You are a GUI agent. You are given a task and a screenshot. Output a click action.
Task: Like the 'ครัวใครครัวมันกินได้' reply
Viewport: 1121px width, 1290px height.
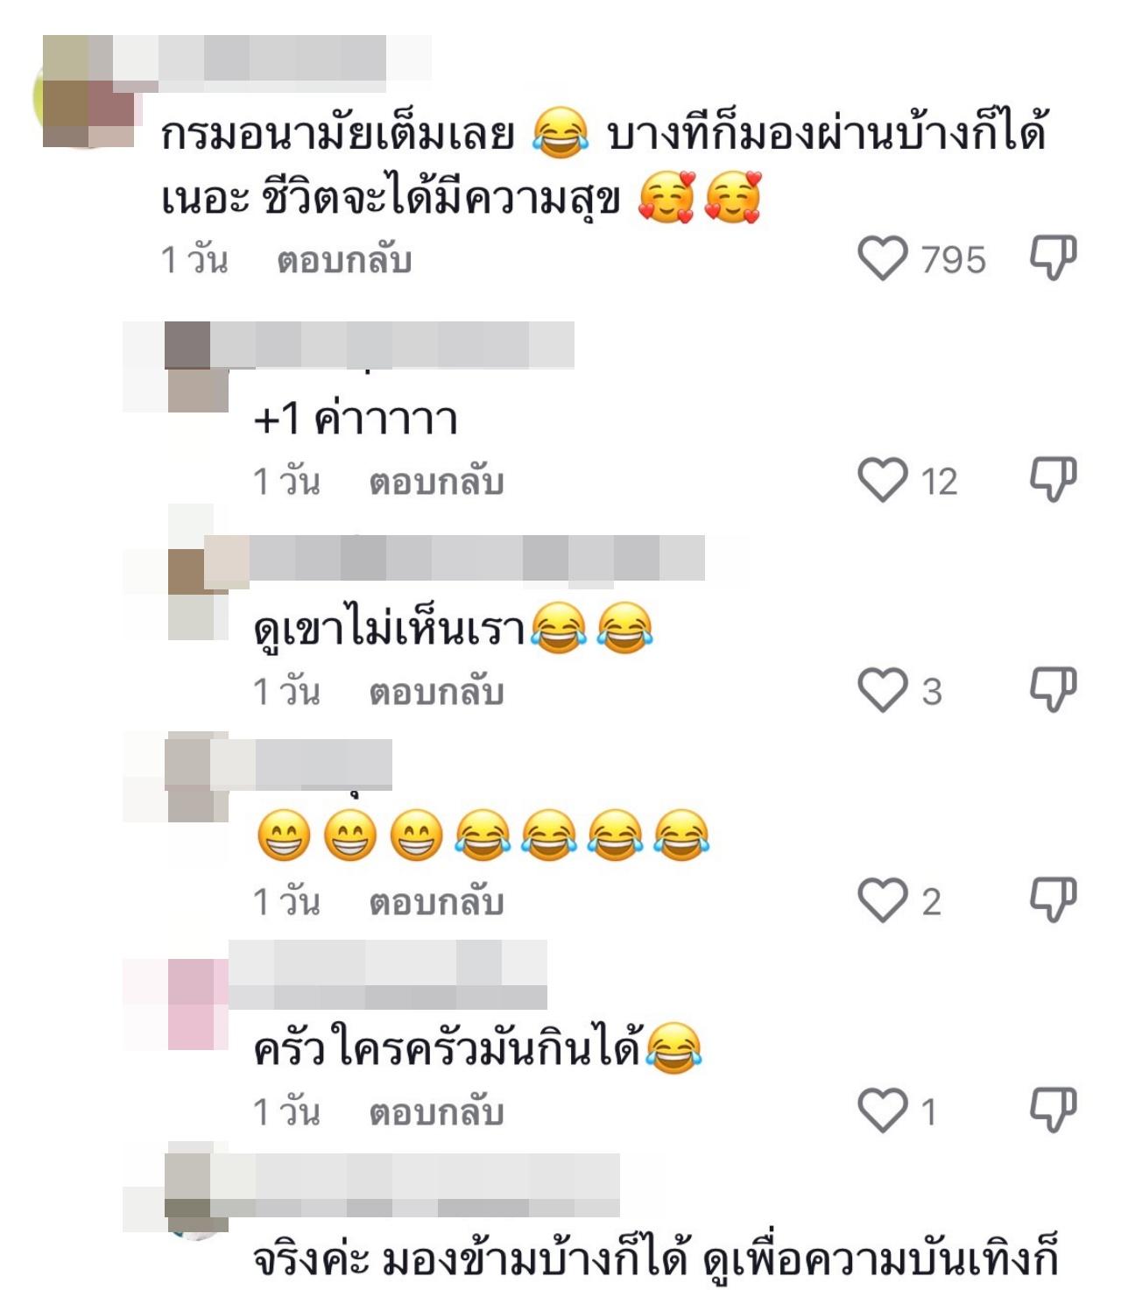coord(882,1111)
